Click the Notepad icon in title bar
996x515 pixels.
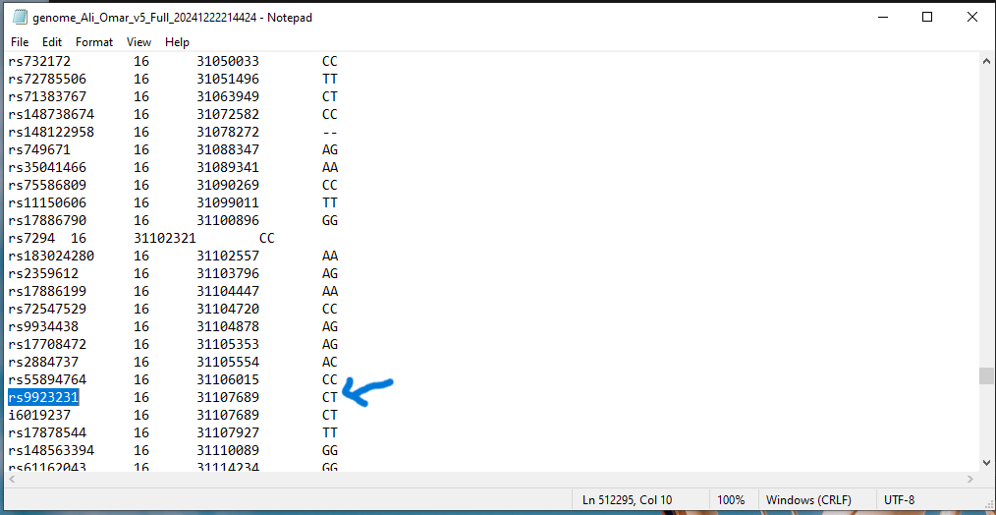point(18,17)
